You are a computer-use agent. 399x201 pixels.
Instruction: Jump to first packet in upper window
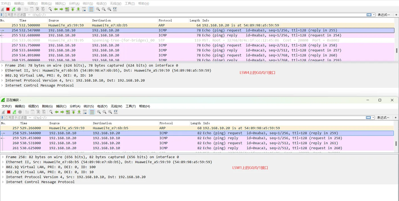click(x=73, y=9)
